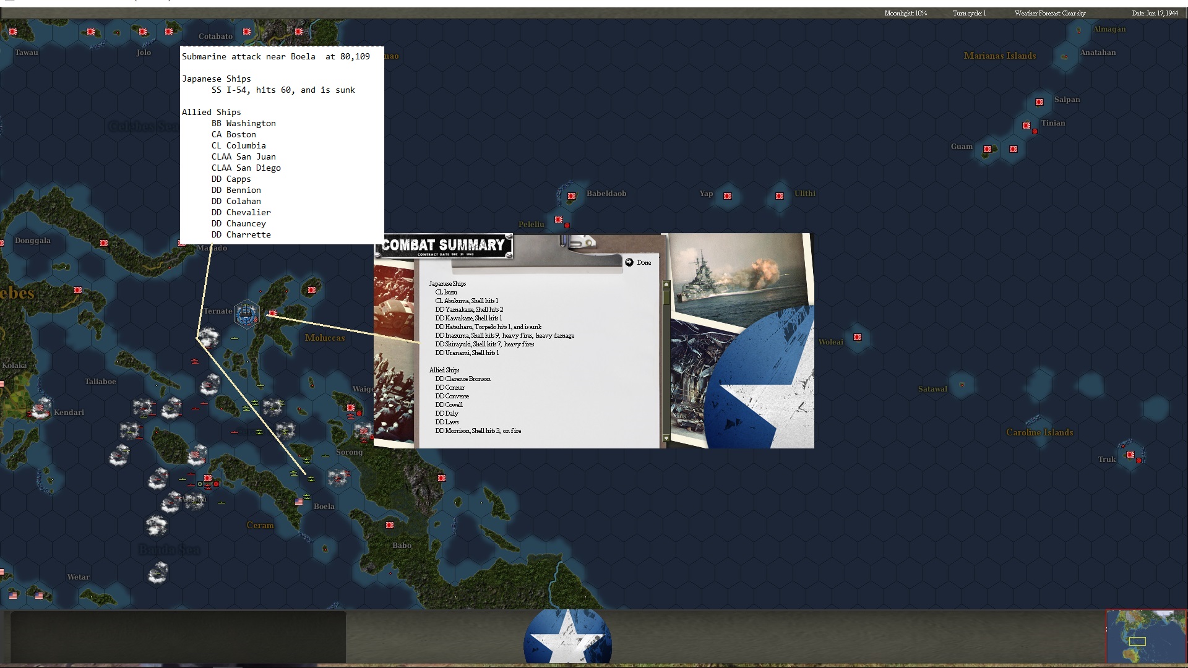This screenshot has height=668, width=1188.
Task: Select the Japanese base flag at Ulithi
Action: 780,196
